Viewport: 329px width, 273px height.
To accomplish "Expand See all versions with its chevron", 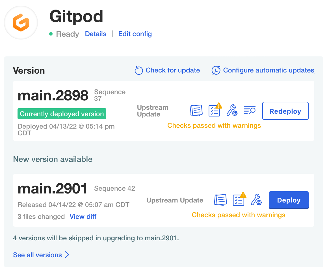I will click(41, 255).
